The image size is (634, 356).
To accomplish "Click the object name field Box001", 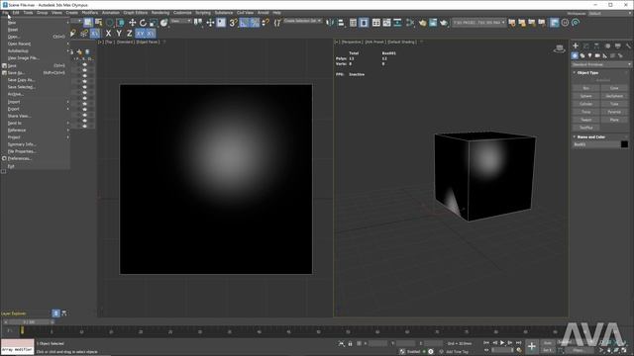I will pos(595,144).
